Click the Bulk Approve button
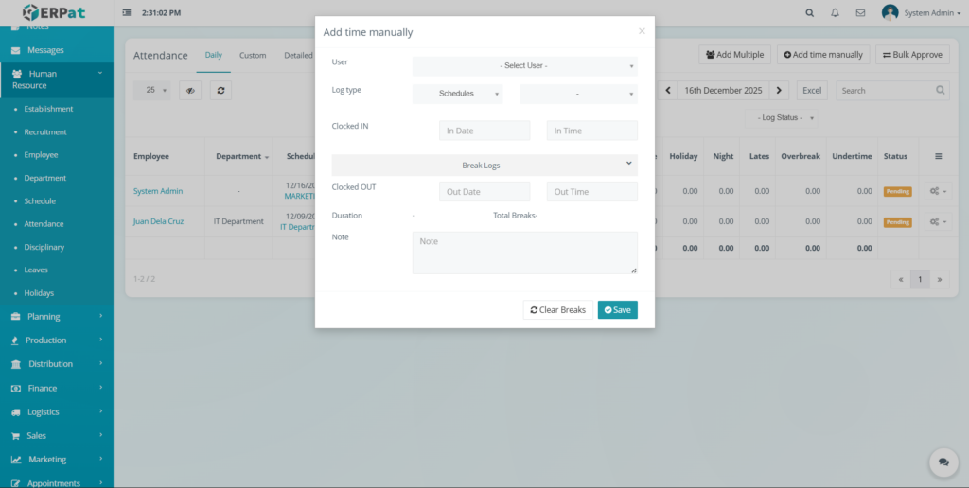 click(x=912, y=55)
